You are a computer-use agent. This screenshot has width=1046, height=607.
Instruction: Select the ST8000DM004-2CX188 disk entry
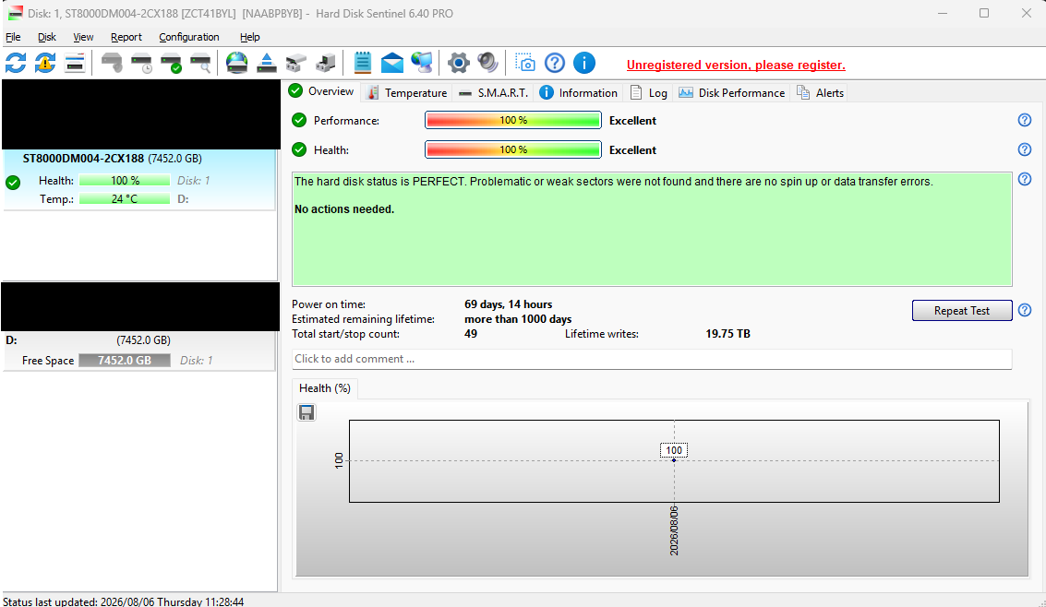click(x=138, y=180)
